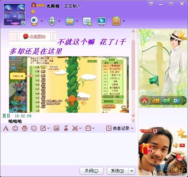The width and height of the screenshot is (188, 177).
Task: Expand applications box dropdown arrow
Action: 124,21
